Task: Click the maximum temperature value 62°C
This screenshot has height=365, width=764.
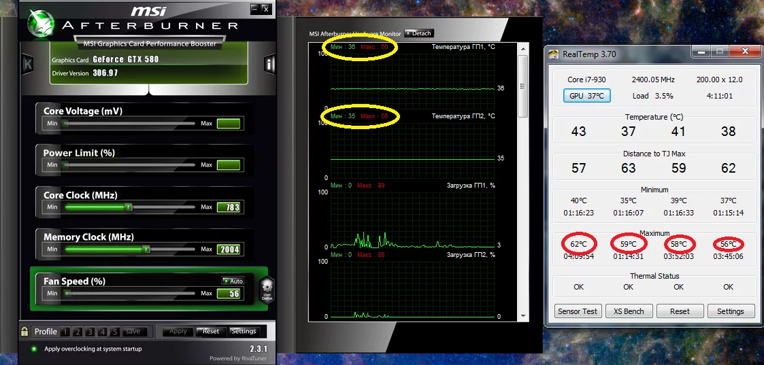Action: [578, 244]
